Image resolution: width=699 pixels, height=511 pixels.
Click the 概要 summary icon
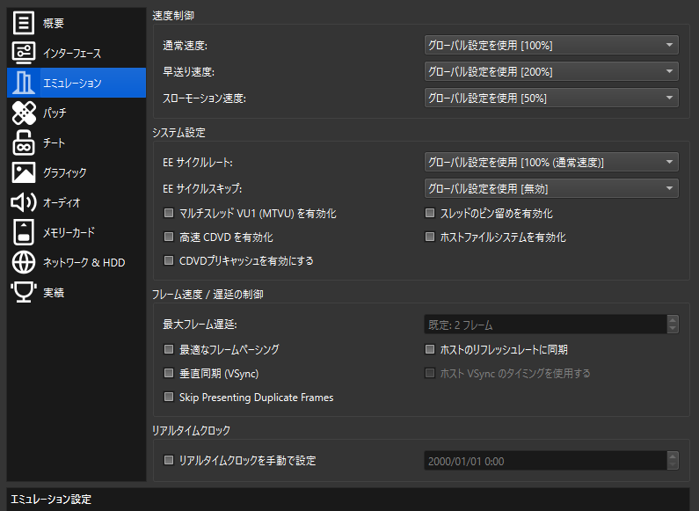pos(24,23)
